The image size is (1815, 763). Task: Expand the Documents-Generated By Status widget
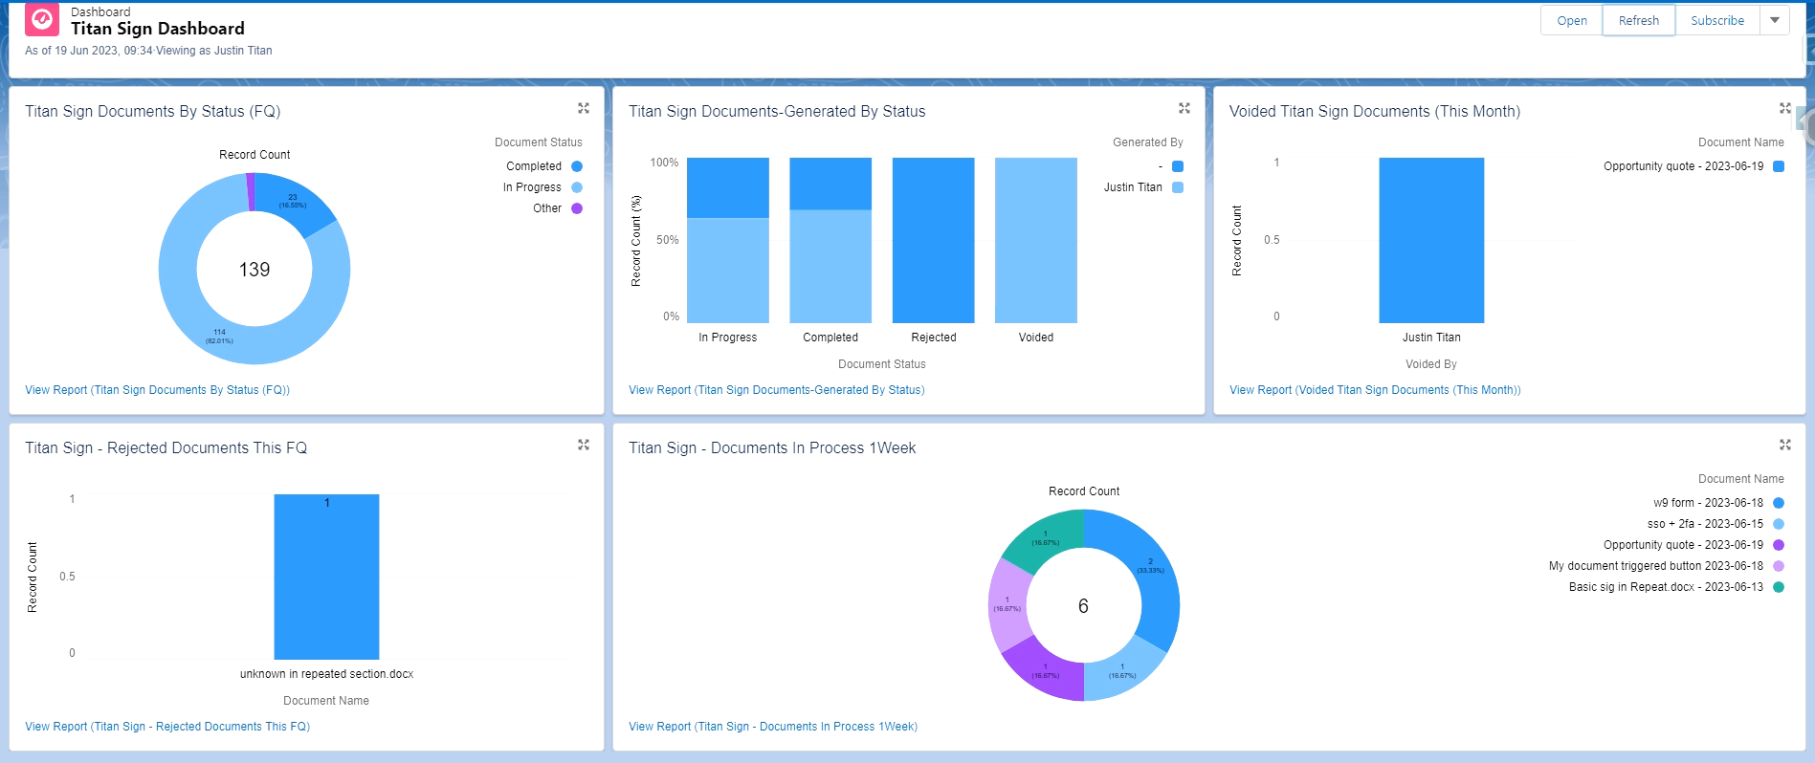point(1184,108)
